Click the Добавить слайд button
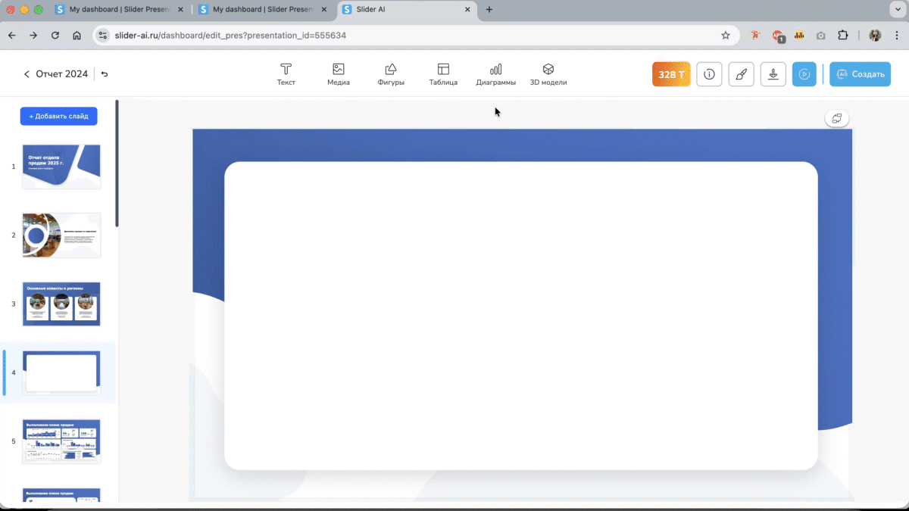The image size is (909, 511). pyautogui.click(x=58, y=116)
